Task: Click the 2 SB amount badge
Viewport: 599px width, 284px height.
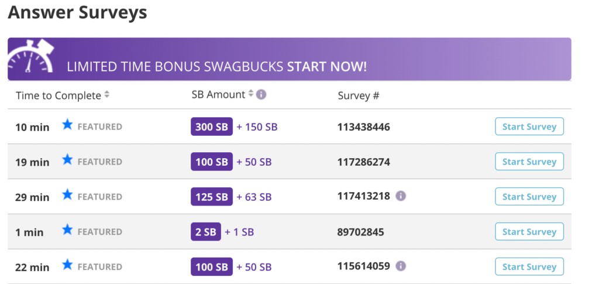Action: tap(206, 232)
